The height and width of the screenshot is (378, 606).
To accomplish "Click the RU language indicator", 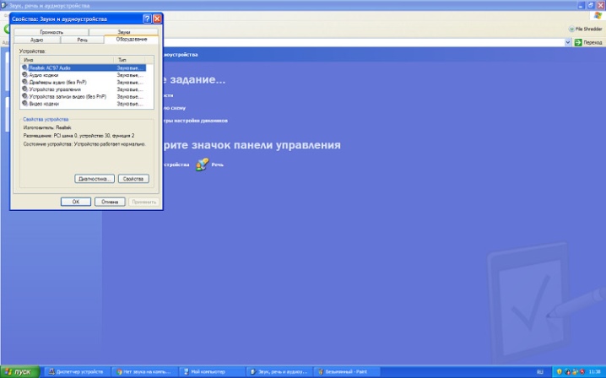I will tap(539, 372).
